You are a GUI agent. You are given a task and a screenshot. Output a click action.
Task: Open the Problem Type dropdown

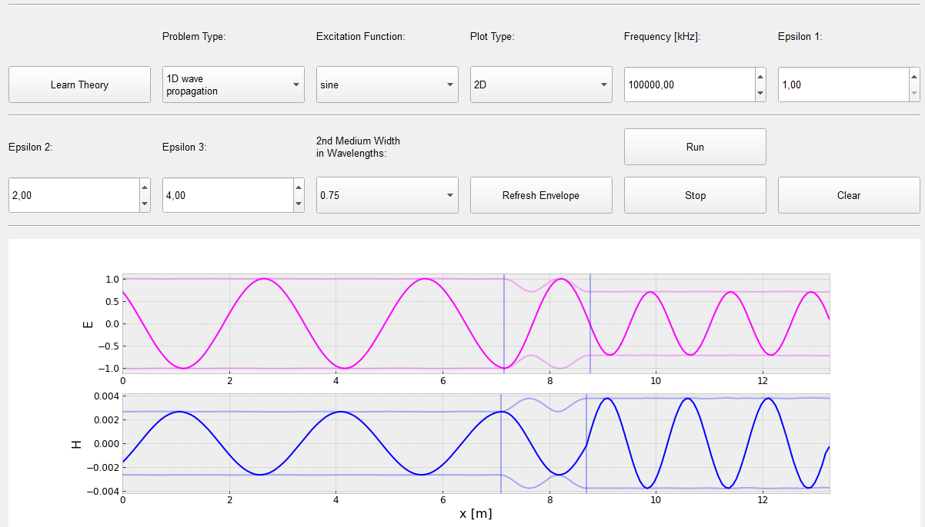(x=233, y=85)
